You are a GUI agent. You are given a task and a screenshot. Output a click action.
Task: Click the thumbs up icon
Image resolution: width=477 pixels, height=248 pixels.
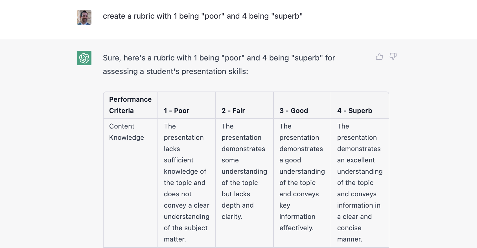379,57
